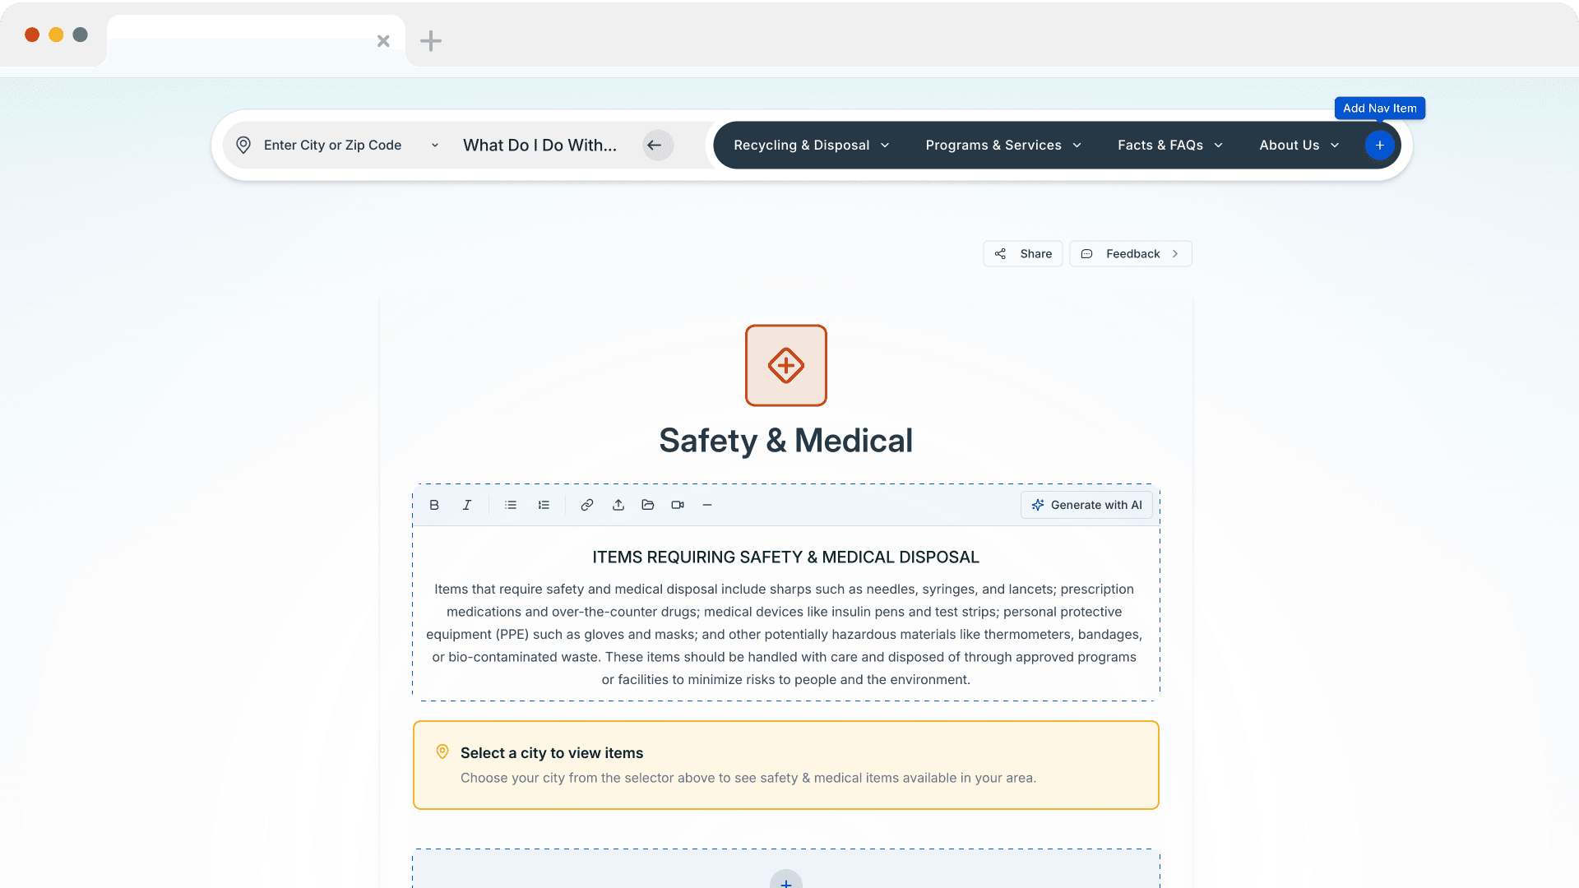The height and width of the screenshot is (888, 1579).
Task: Click the insert link icon
Action: point(587,505)
